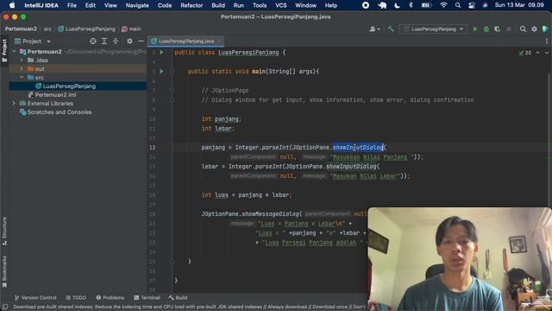
Task: Click run gutter arrow beside main method
Action: coord(161,71)
